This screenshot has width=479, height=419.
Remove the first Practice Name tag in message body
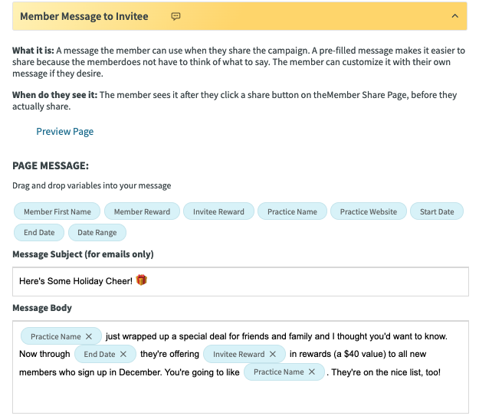click(89, 336)
